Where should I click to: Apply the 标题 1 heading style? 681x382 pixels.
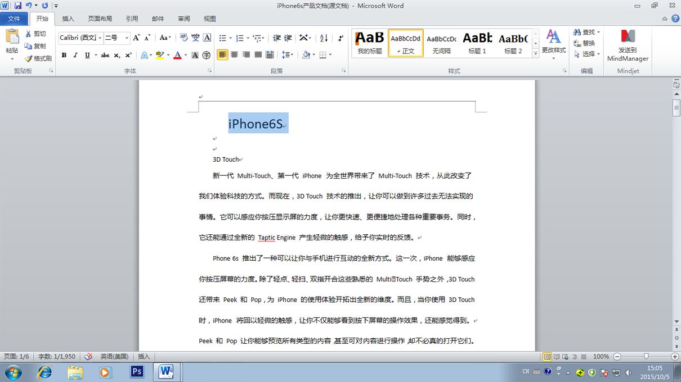click(477, 43)
